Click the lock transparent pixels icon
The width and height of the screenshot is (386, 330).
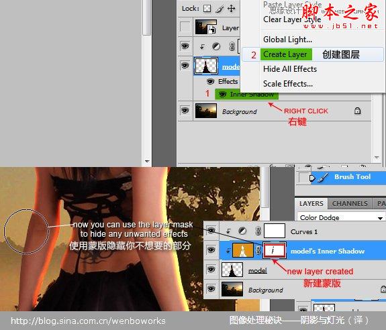tap(207, 9)
